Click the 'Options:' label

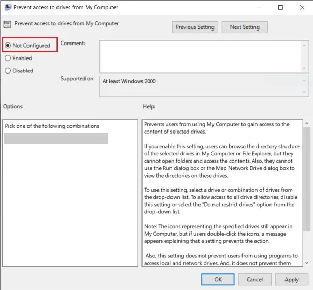tap(13, 106)
